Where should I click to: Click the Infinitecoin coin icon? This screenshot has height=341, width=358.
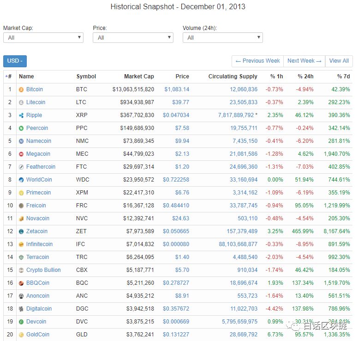(x=21, y=245)
